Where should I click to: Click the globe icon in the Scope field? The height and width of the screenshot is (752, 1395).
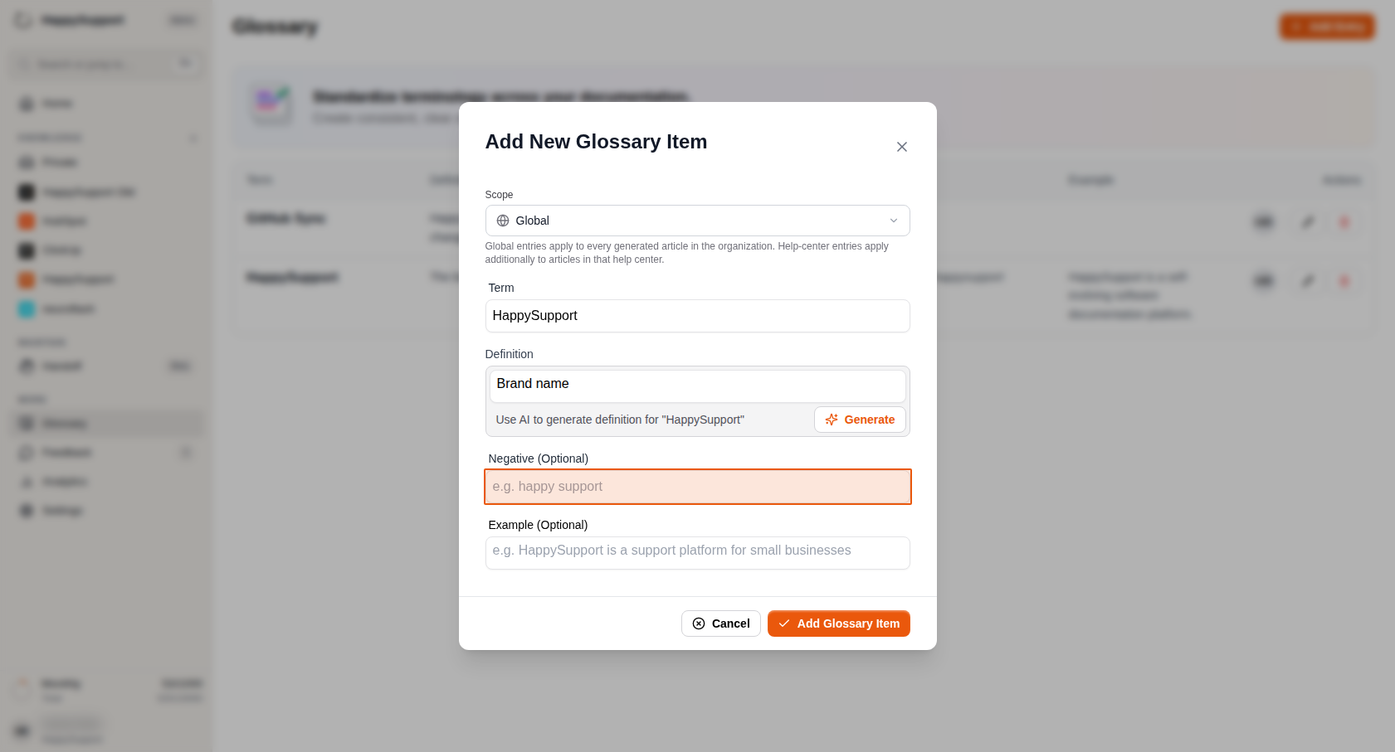503,221
